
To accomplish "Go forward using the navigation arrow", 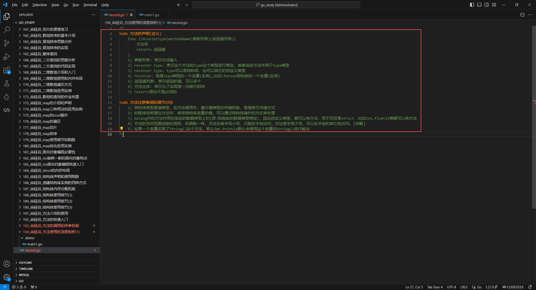I will pyautogui.click(x=186, y=5).
